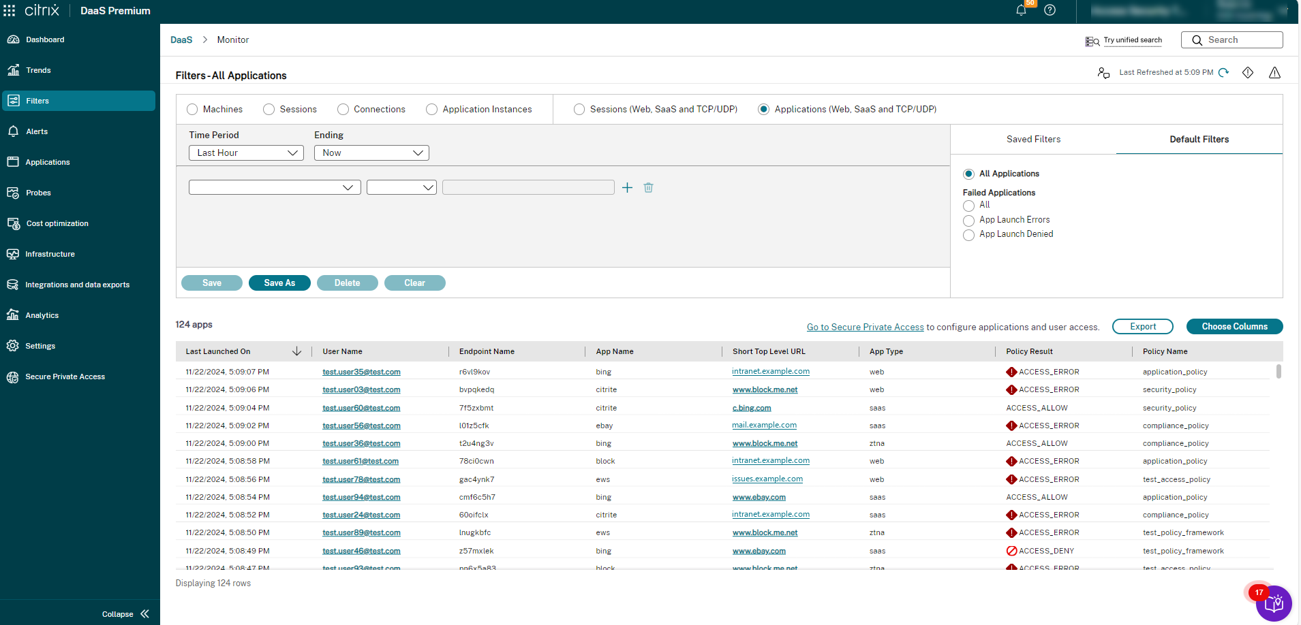Viewport: 1301px width, 625px height.
Task: Click the Choose Columns button
Action: coord(1234,326)
